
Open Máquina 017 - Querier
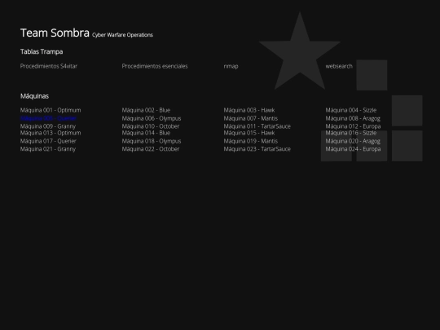pyautogui.click(x=48, y=141)
